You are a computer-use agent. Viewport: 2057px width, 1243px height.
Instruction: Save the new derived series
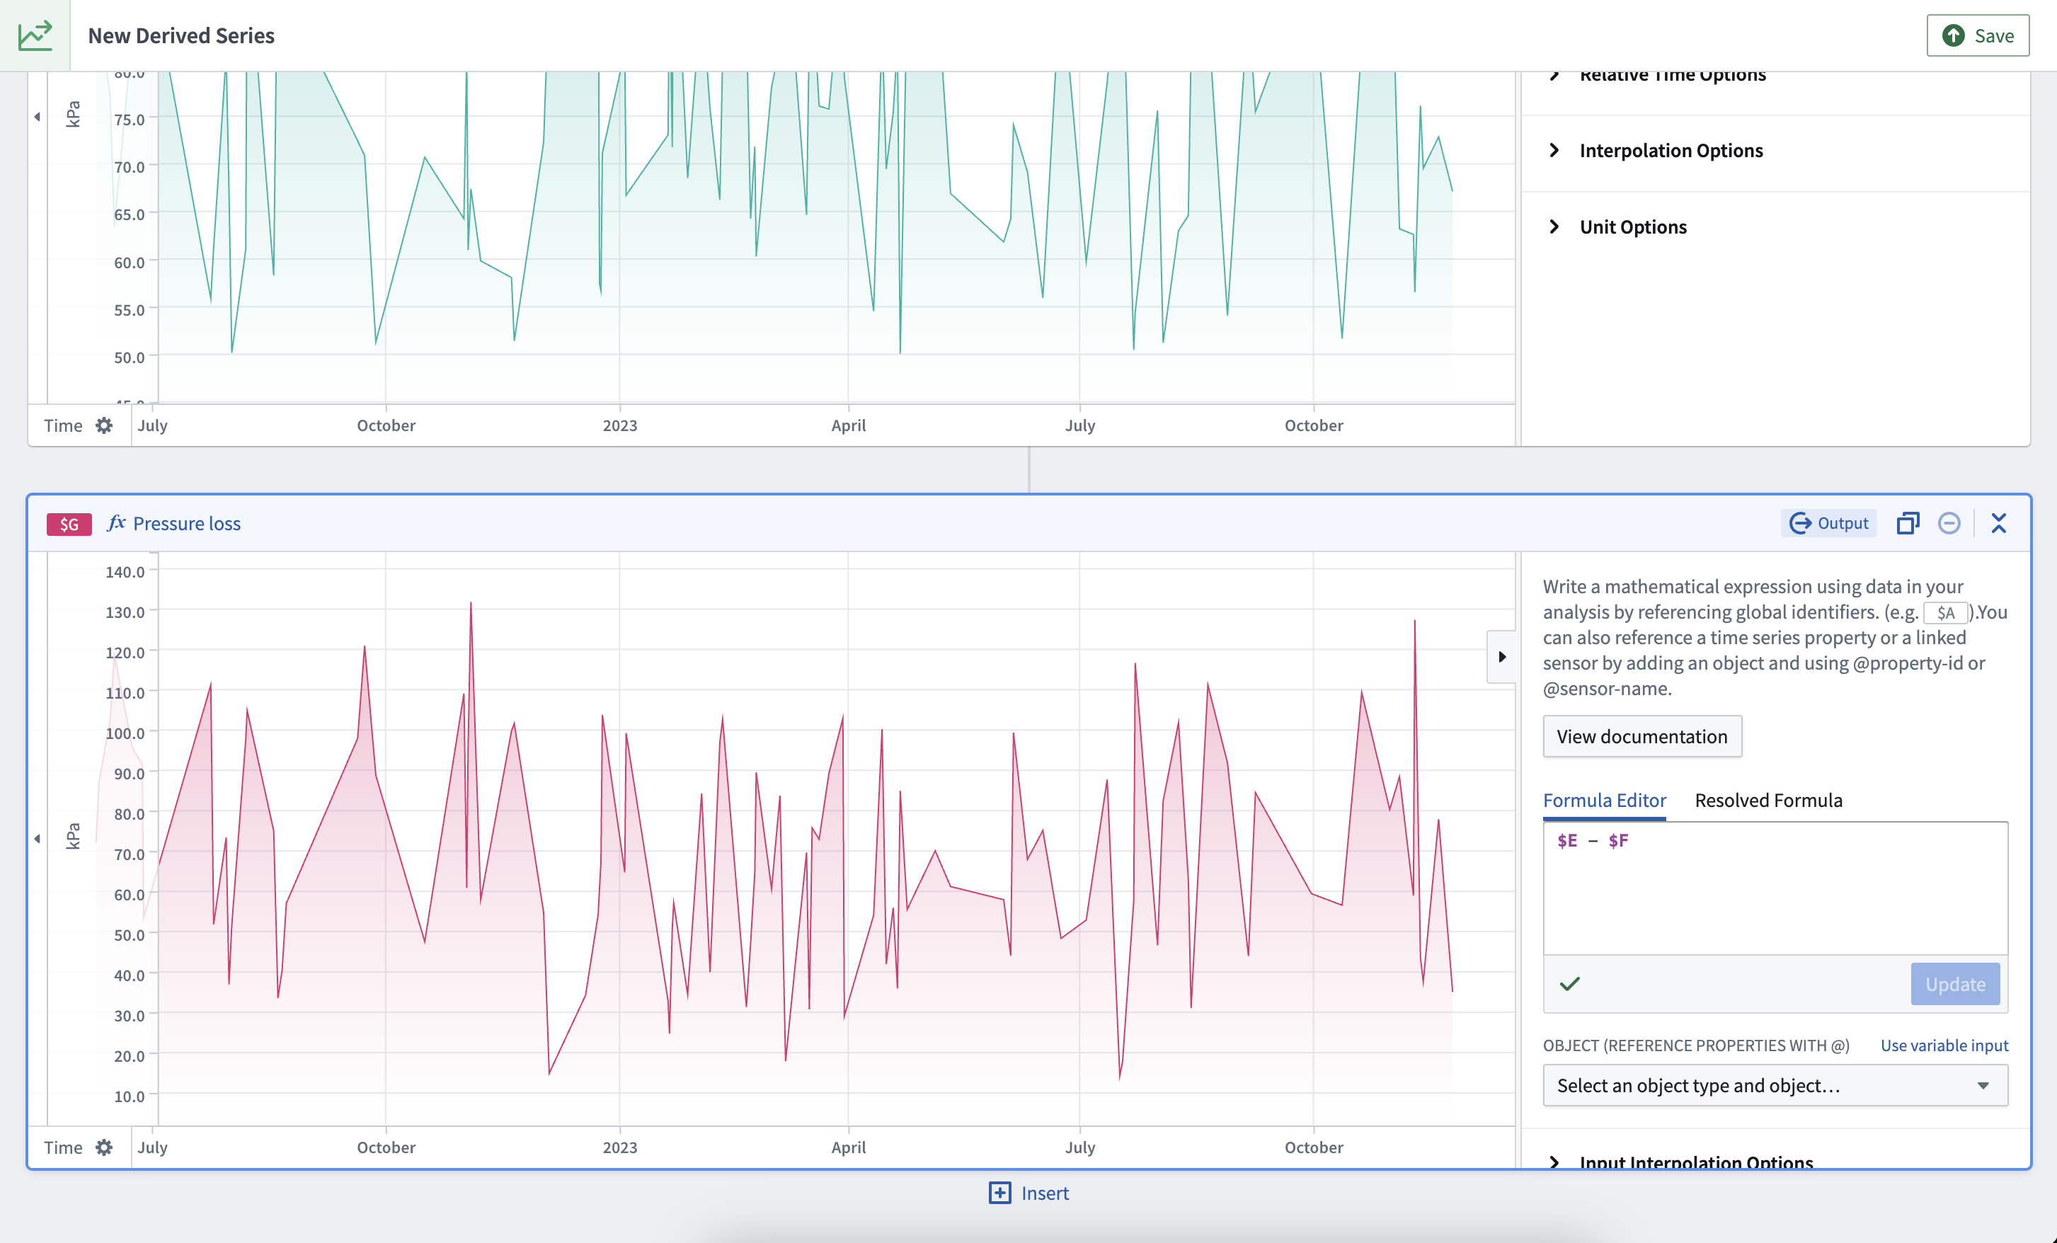click(1977, 35)
